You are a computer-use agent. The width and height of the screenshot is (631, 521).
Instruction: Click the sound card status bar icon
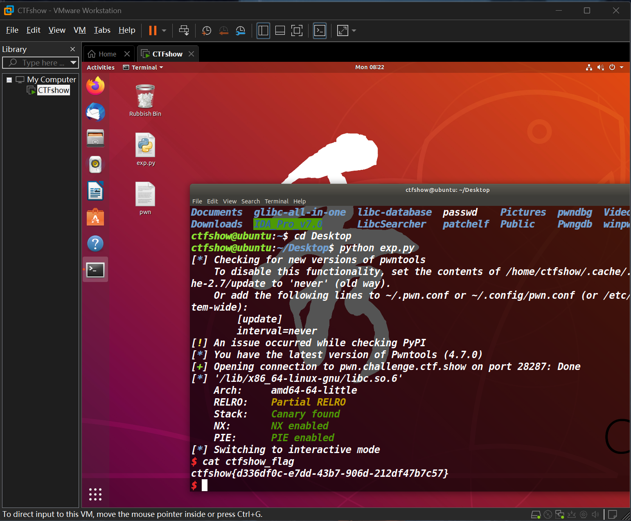click(x=595, y=514)
